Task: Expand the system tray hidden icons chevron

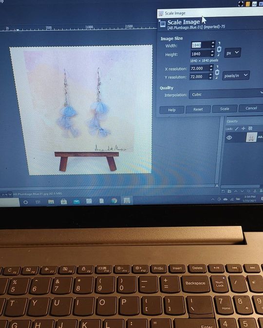Action: point(213,199)
